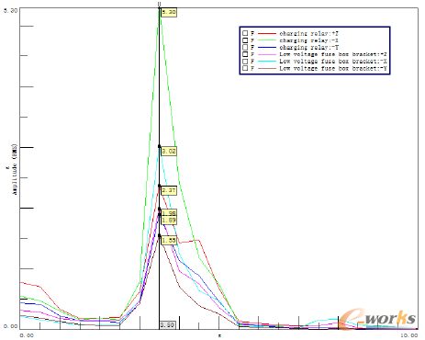This screenshot has height=340, width=425.
Task: Select the magenta line swatch in legend
Action: (x=267, y=54)
